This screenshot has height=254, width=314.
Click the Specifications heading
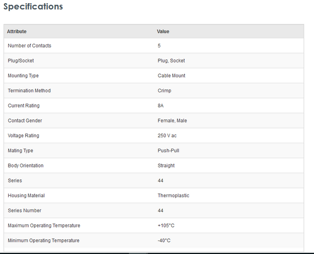(x=33, y=7)
